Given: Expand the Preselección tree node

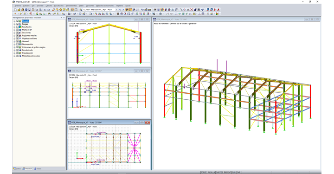Looking at the screenshot, I should tap(14, 53).
